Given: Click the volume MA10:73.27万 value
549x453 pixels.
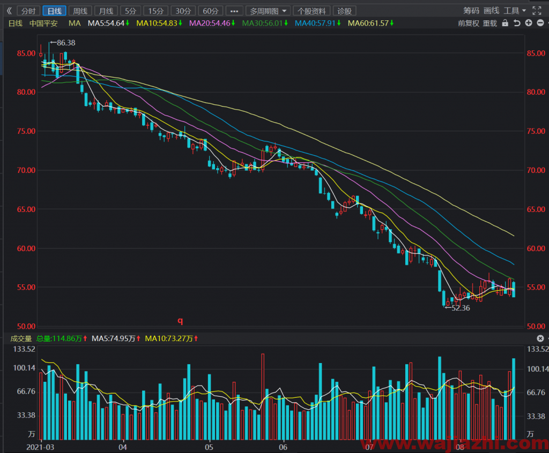Looking at the screenshot, I should 169,338.
